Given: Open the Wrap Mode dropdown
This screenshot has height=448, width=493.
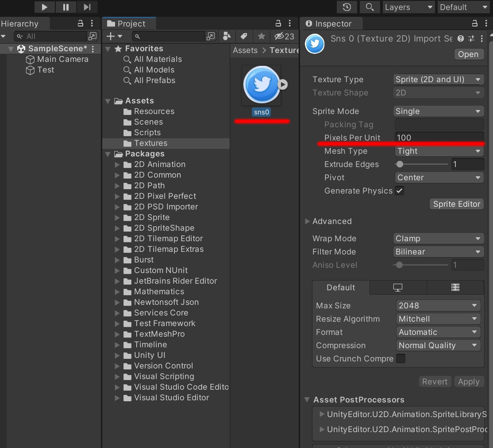Looking at the screenshot, I should pos(438,239).
